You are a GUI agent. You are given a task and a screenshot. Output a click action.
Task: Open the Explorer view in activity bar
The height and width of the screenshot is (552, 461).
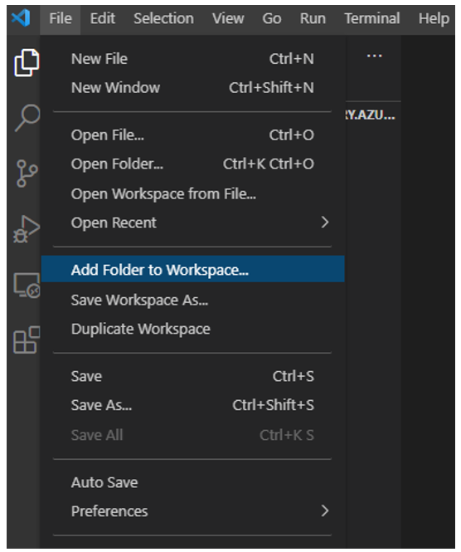(27, 62)
